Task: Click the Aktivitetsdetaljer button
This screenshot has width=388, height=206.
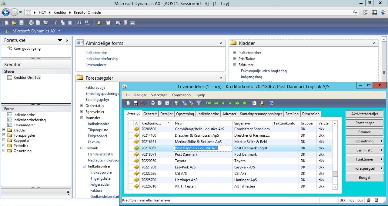Action: tap(364, 114)
